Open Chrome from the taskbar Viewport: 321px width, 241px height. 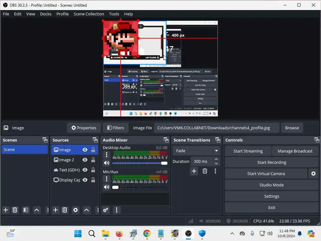pos(147,233)
